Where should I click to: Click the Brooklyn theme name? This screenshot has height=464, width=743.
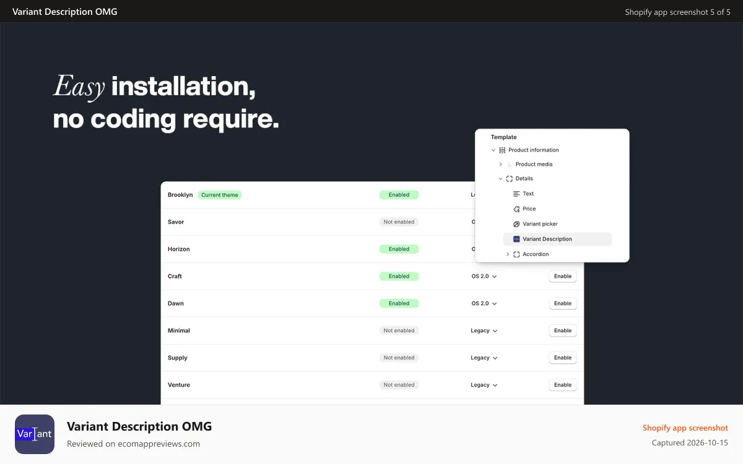[x=180, y=195]
